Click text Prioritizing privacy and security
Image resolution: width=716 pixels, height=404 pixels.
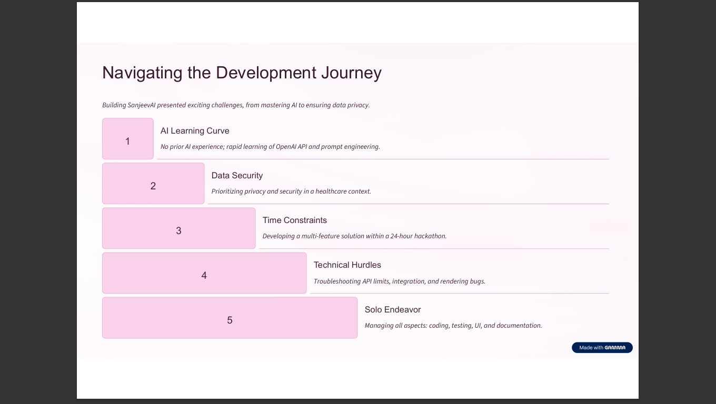[291, 191]
